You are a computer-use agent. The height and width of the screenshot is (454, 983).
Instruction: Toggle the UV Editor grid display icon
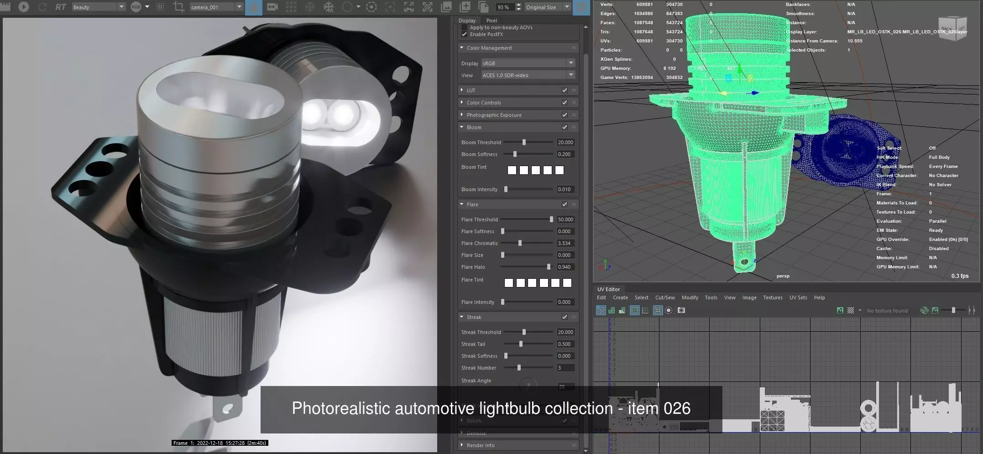(658, 310)
